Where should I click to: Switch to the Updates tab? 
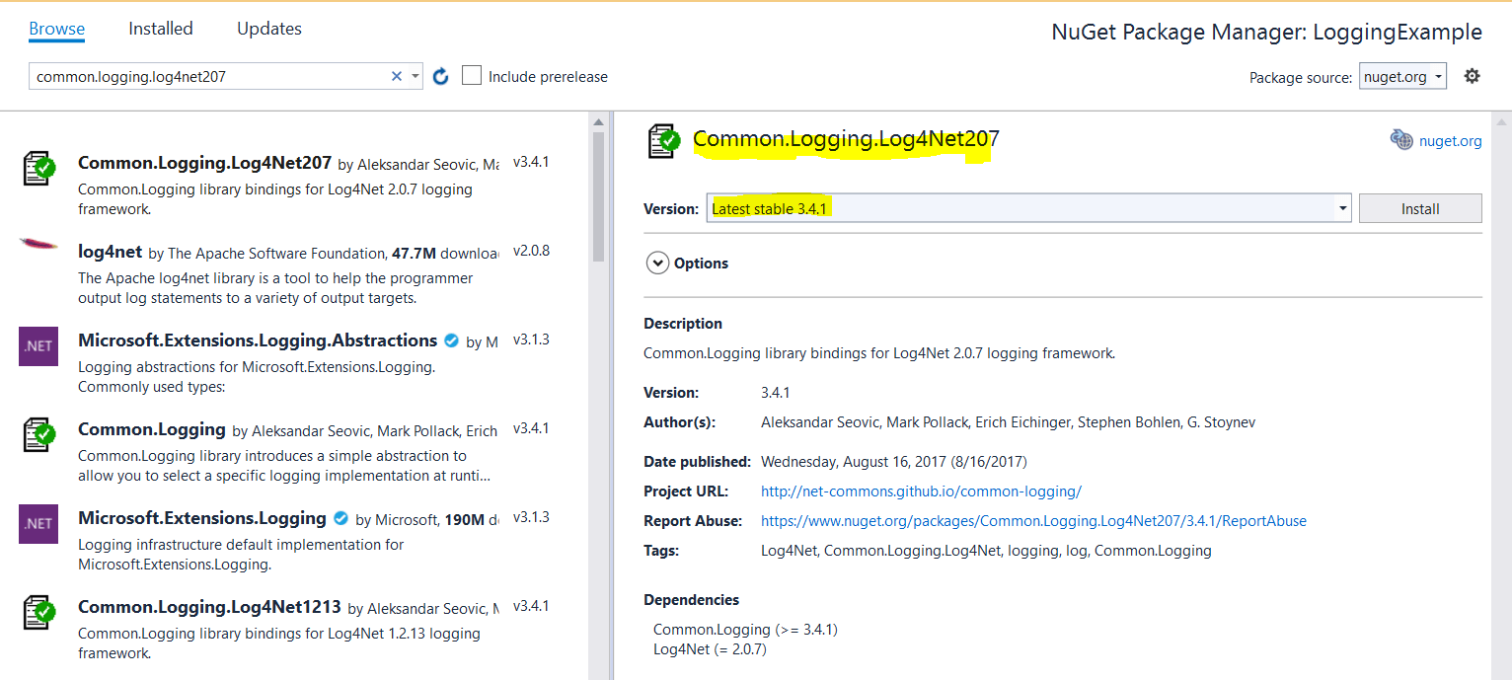point(268,29)
